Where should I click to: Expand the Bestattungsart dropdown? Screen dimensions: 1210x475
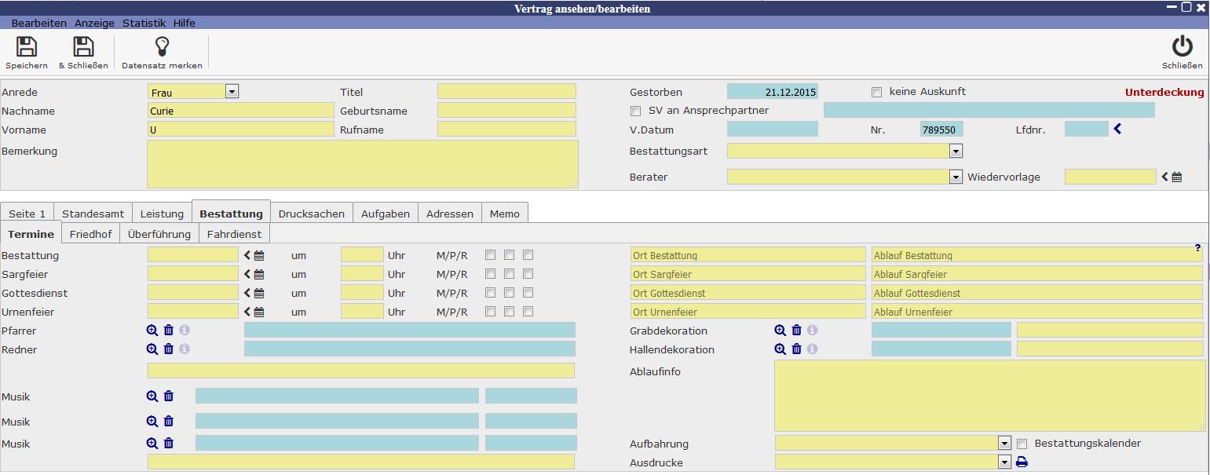point(956,151)
